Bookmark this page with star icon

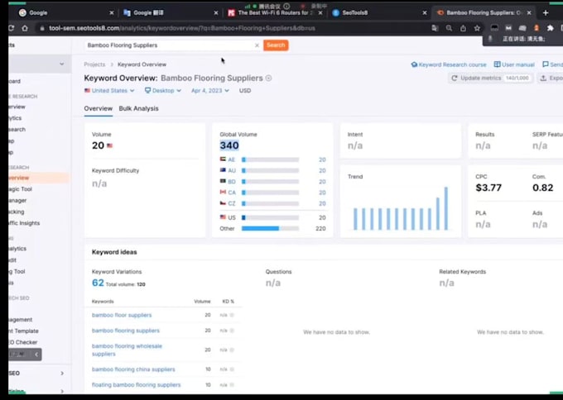pyautogui.click(x=477, y=28)
